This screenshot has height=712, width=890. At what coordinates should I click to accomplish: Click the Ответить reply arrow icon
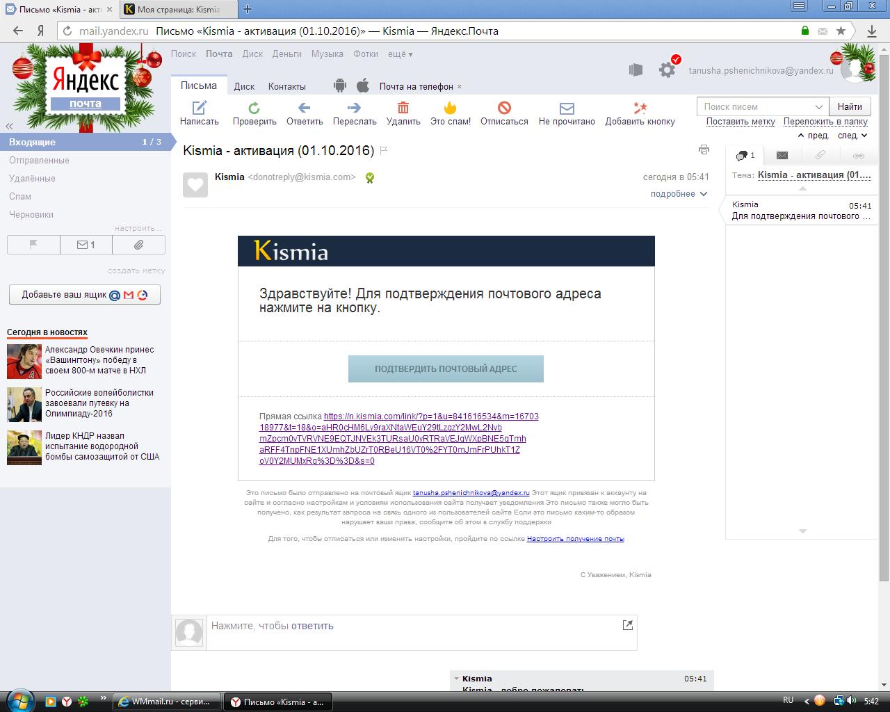pyautogui.click(x=304, y=108)
